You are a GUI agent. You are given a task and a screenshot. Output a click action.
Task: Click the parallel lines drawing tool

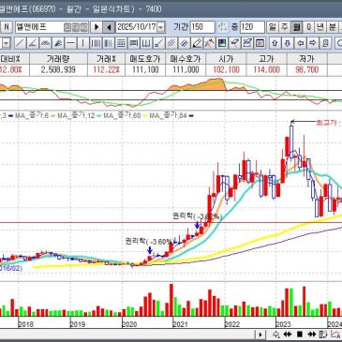click(171, 43)
